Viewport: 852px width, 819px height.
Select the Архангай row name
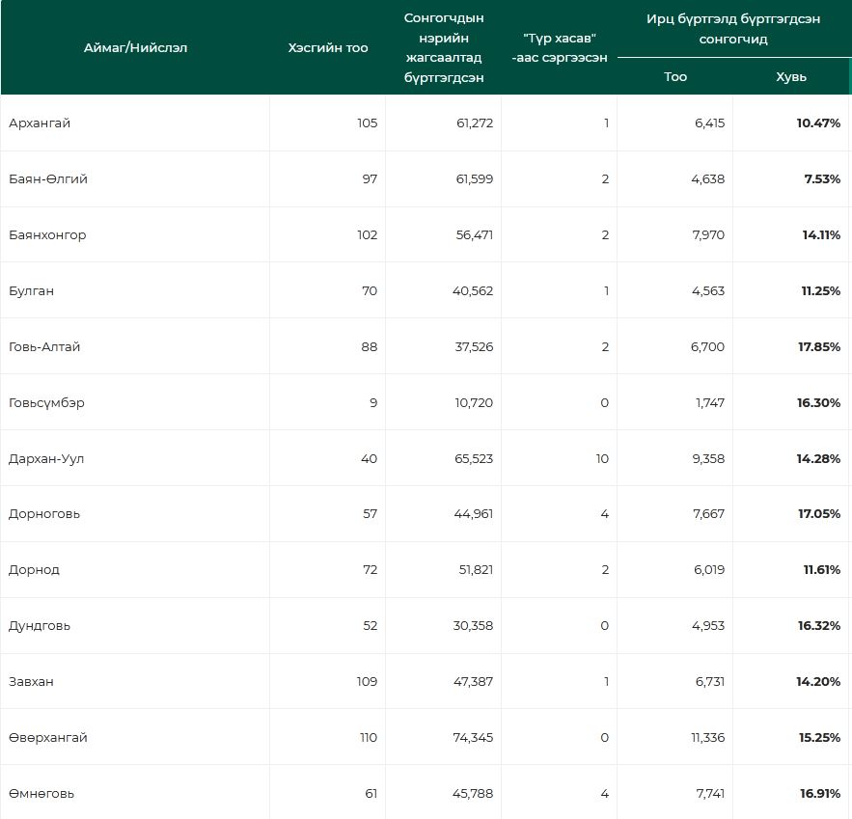point(40,123)
